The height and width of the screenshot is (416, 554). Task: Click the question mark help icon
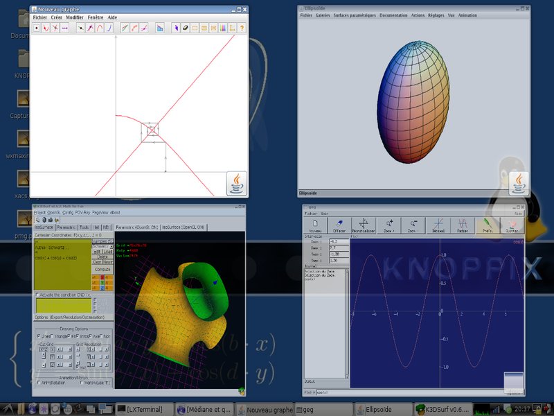pyautogui.click(x=242, y=28)
